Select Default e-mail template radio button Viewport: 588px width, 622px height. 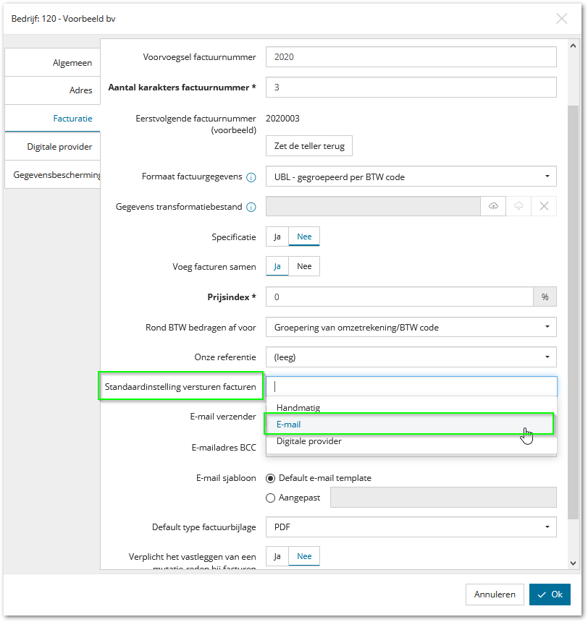270,478
